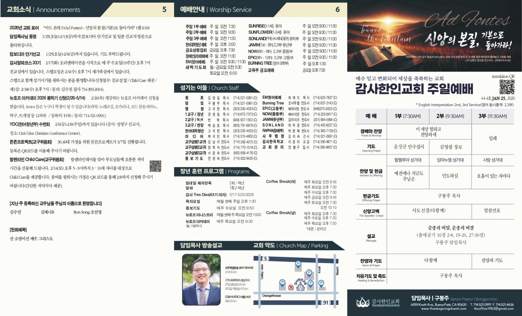
Task: Click the red no-parking icon on map
Action: tap(291, 288)
